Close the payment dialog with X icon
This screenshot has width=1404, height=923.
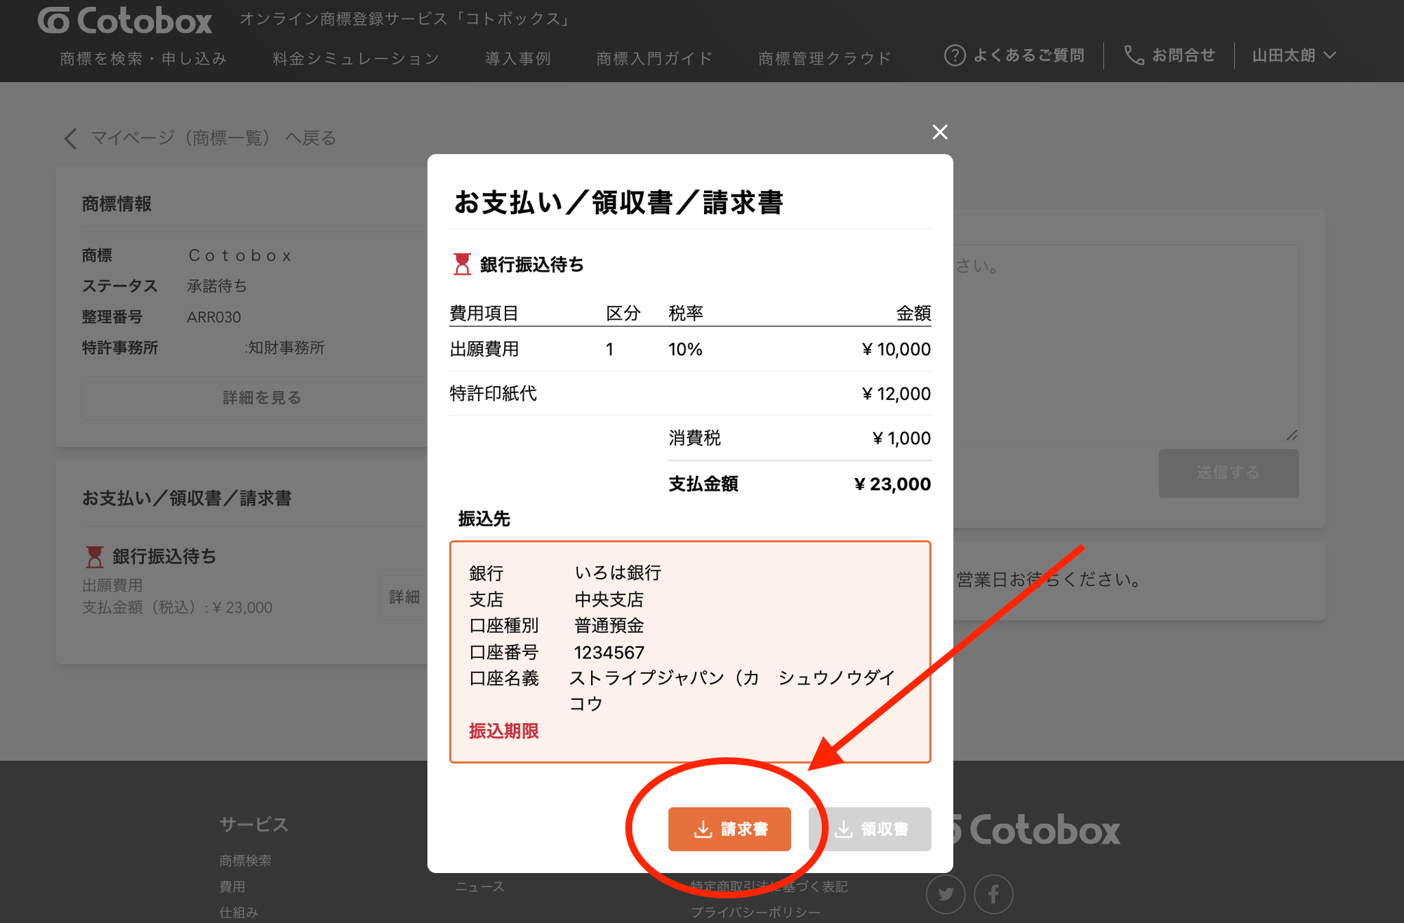click(939, 132)
